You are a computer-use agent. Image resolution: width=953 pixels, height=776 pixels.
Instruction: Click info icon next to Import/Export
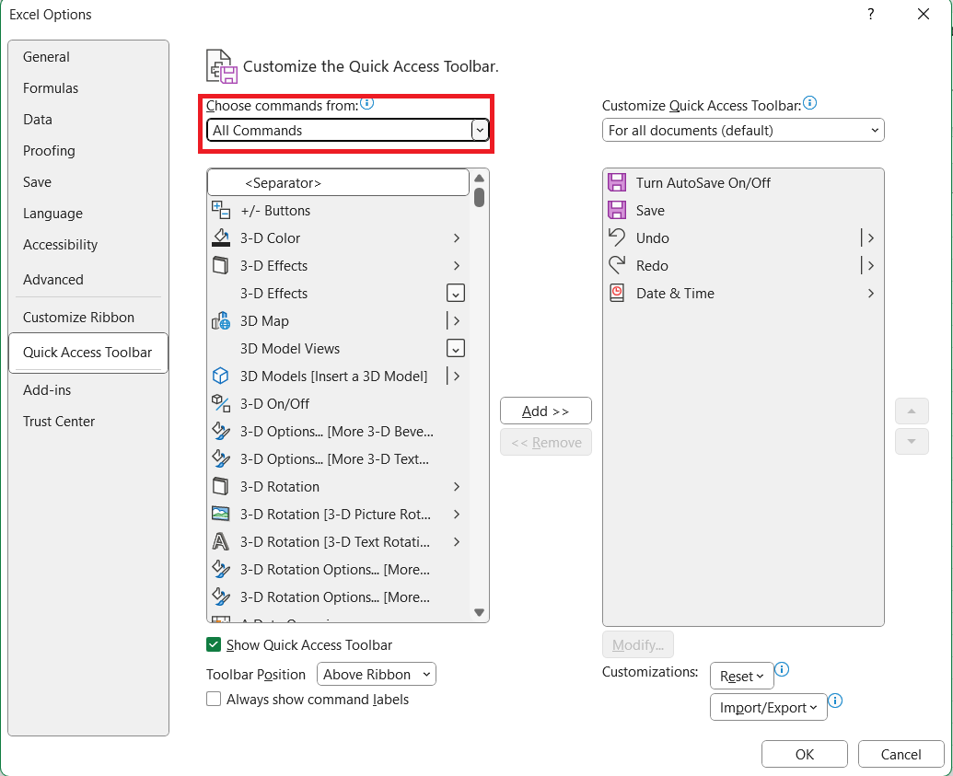click(x=836, y=700)
